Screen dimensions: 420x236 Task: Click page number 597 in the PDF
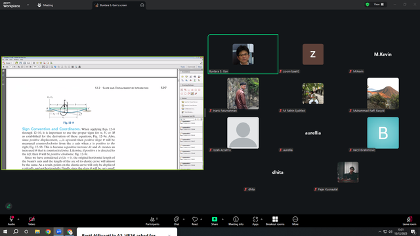(163, 88)
